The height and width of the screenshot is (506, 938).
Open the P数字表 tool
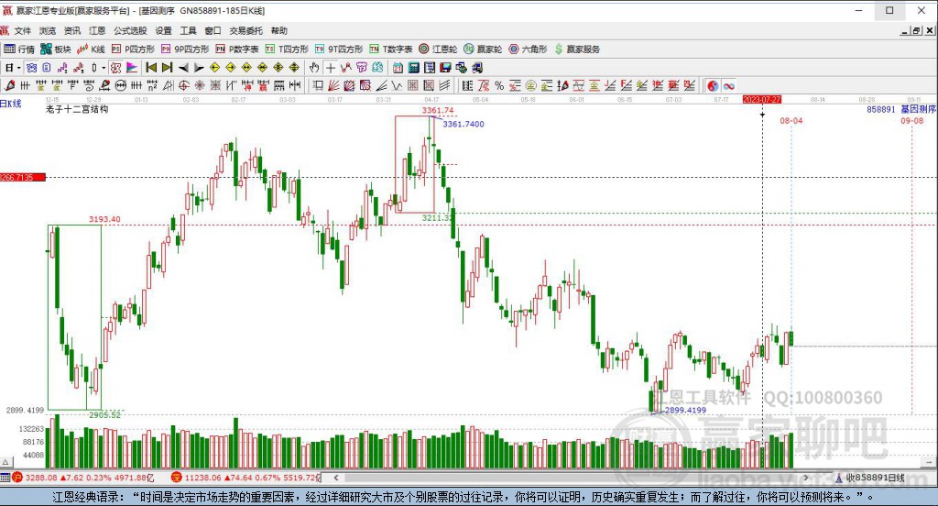(x=237, y=49)
